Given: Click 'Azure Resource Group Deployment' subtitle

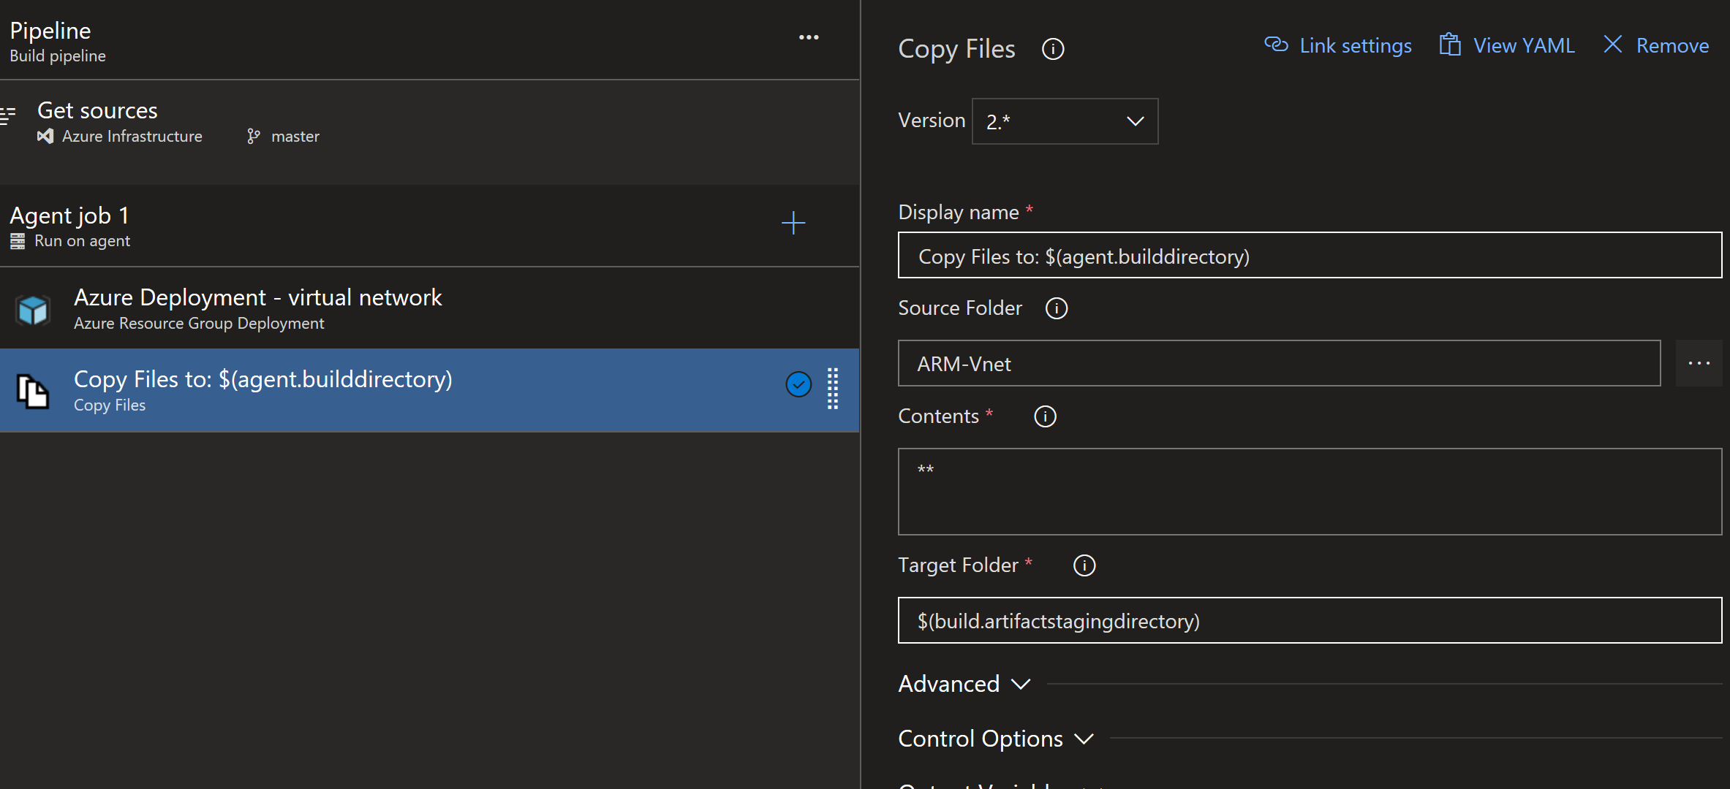Looking at the screenshot, I should pyautogui.click(x=199, y=324).
